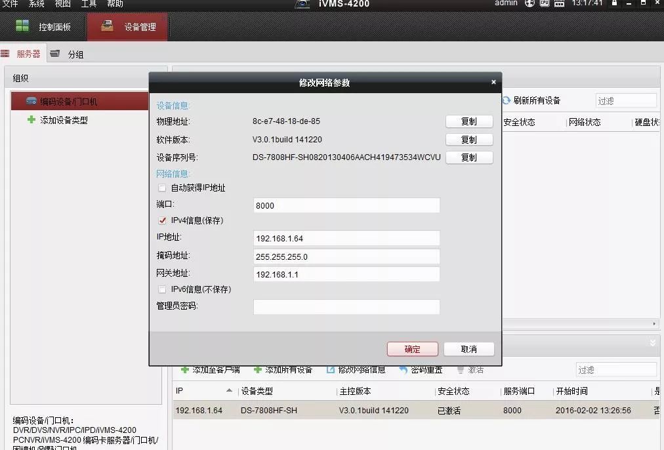Click the 激活 activate button
This screenshot has height=450, width=664.
pyautogui.click(x=470, y=370)
